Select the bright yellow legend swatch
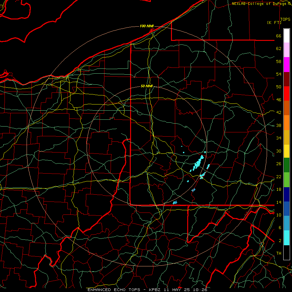 (286, 151)
